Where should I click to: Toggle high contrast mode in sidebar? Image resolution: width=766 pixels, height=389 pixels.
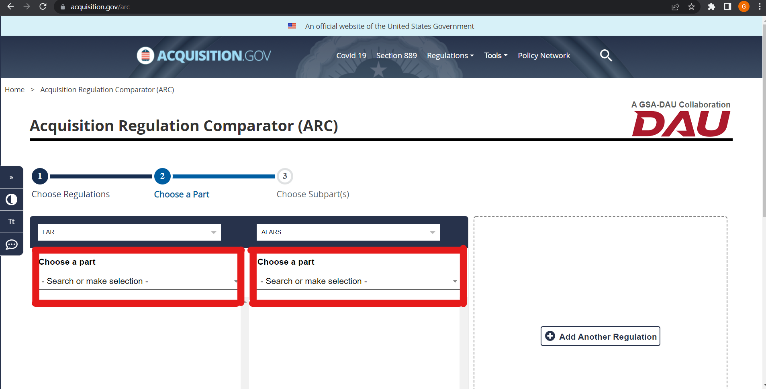click(x=11, y=199)
